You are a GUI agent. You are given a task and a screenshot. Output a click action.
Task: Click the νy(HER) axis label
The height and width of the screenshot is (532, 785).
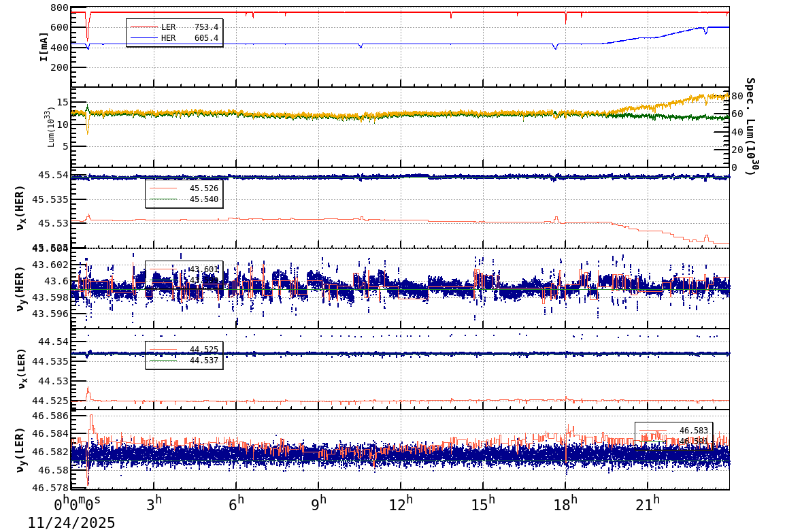pyautogui.click(x=20, y=288)
